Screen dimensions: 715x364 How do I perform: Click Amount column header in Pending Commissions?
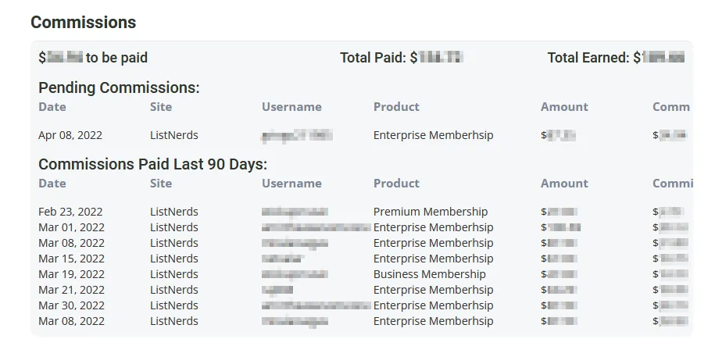point(564,106)
